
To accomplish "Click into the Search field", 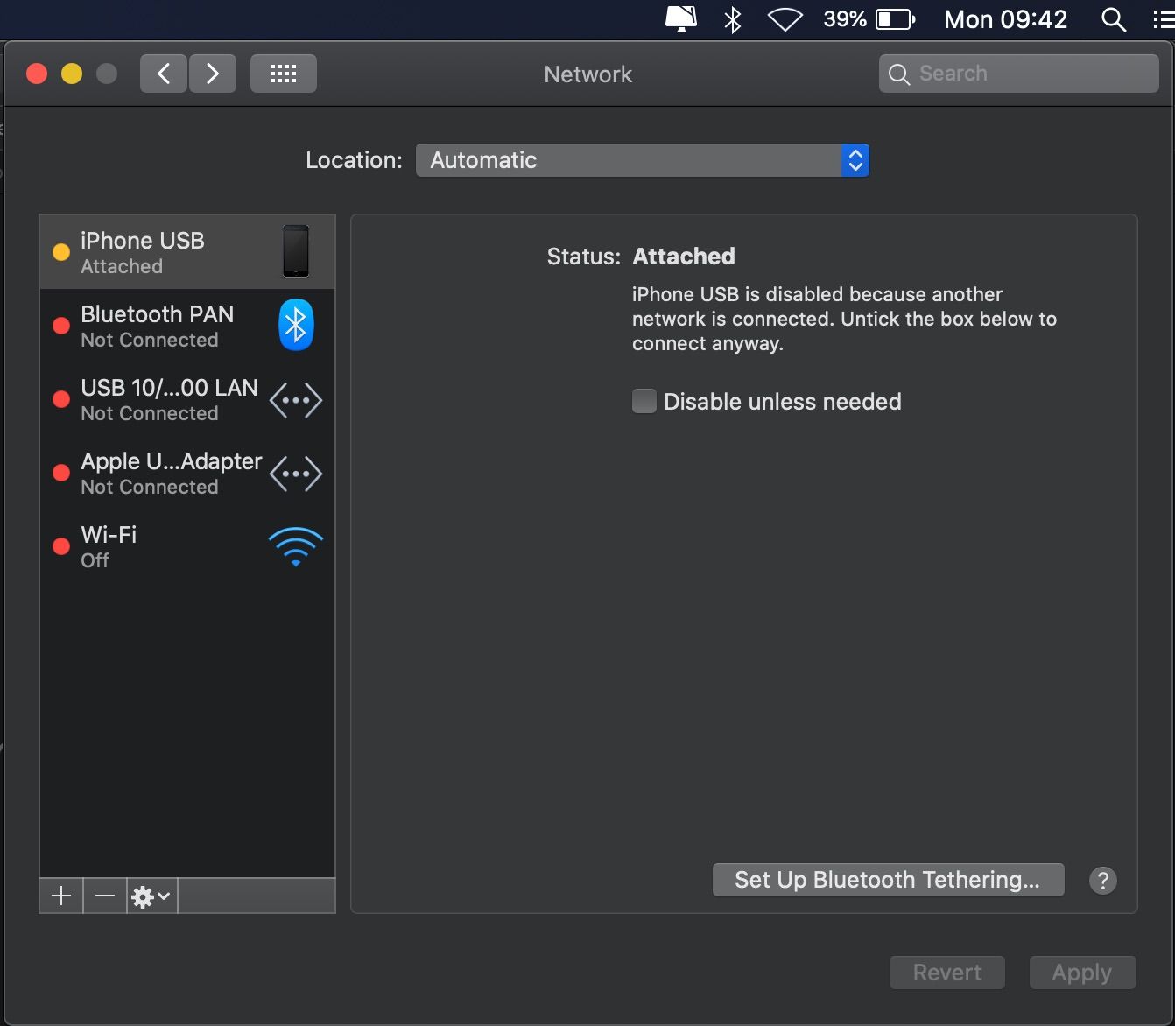I will tap(1019, 74).
